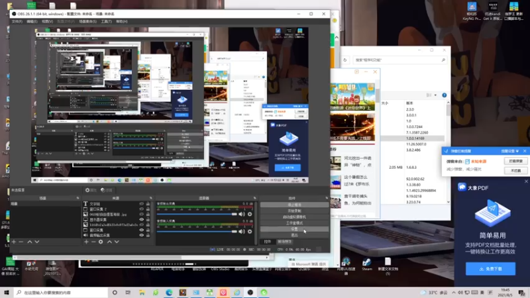Screen dimensions: 530x298
Task: Toggle lock on 窗口采集 2 source
Action: pyautogui.click(x=148, y=209)
